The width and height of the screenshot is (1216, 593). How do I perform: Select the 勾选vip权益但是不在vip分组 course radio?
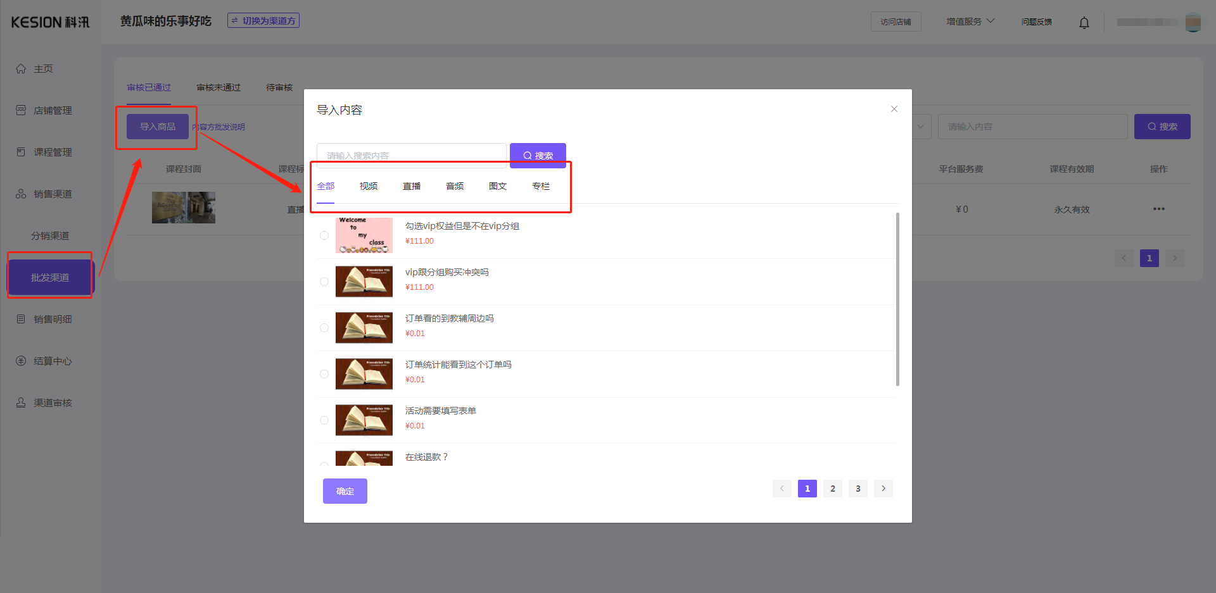click(x=324, y=235)
